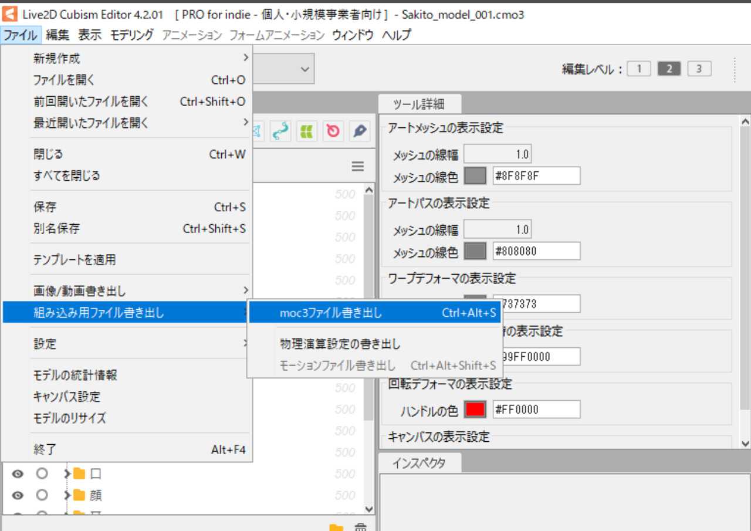Expand the 口 folder in the parts tree
Viewport: 751px width, 531px height.
click(67, 473)
